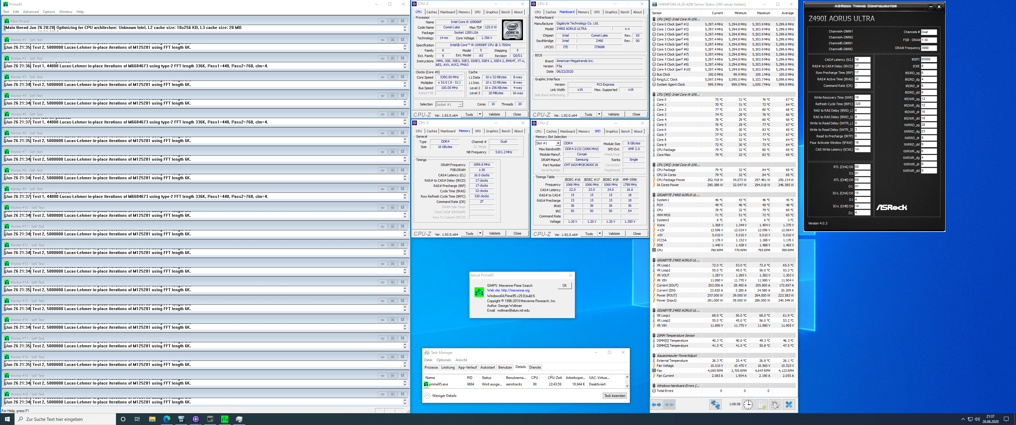This screenshot has width=1016, height=425.
Task: Select Caches tab in CPU-Z CPU window
Action: click(x=431, y=12)
